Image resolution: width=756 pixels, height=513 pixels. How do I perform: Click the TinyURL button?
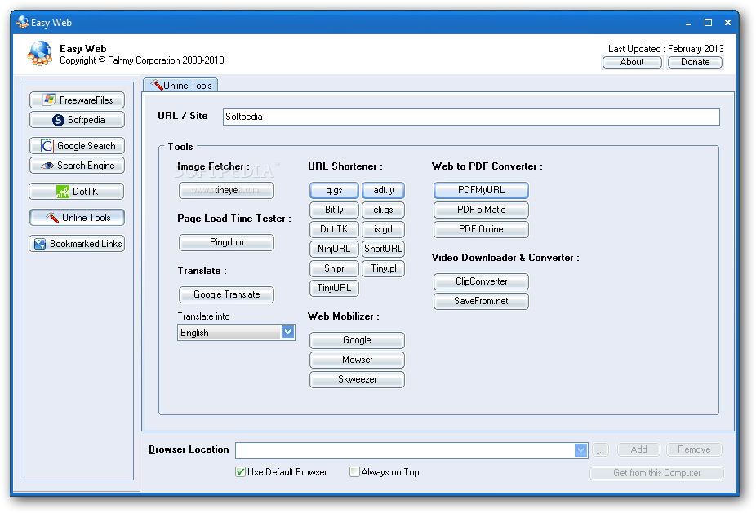334,288
